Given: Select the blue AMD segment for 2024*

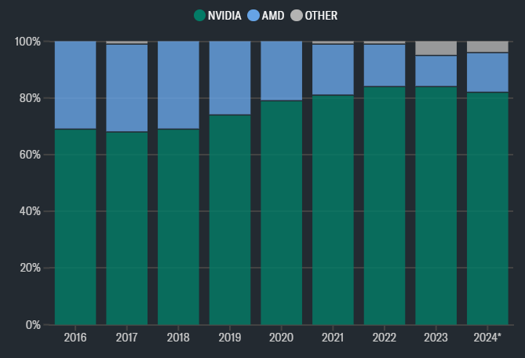Looking at the screenshot, I should tap(487, 72).
